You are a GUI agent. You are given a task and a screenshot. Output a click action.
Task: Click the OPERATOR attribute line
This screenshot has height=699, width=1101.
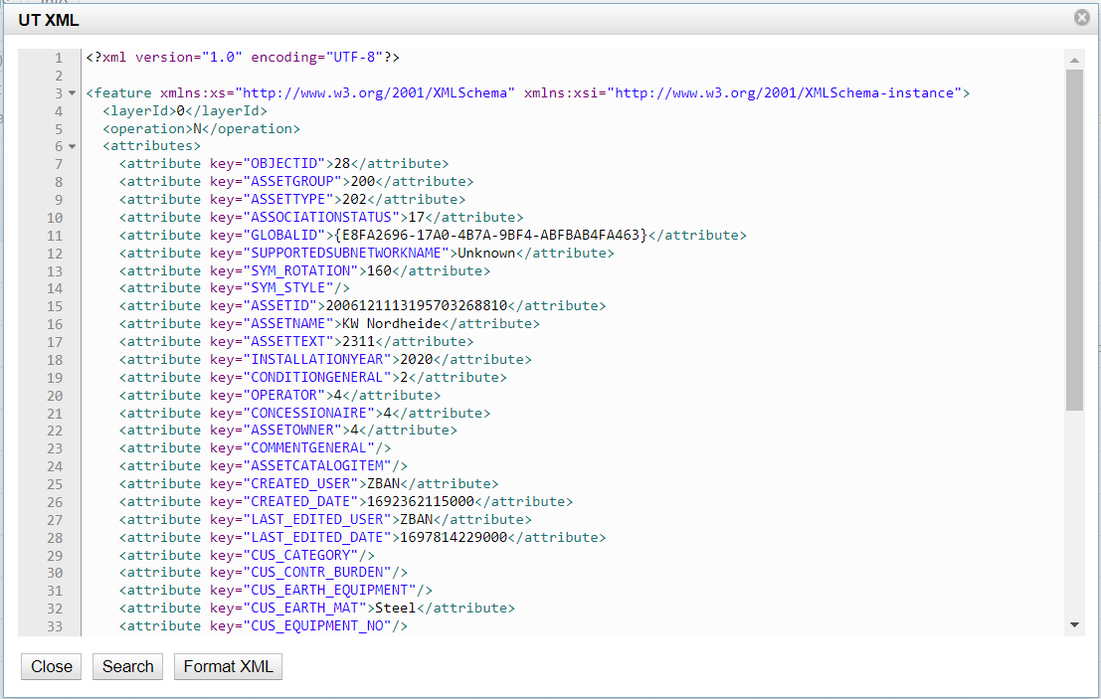point(279,395)
